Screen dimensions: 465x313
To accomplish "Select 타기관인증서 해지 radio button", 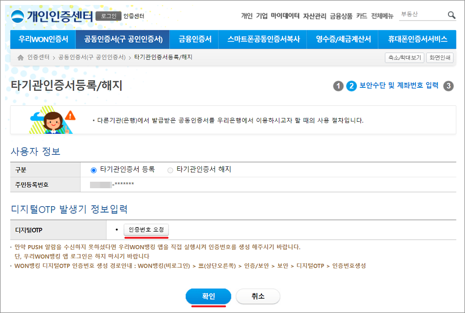I will coord(170,170).
